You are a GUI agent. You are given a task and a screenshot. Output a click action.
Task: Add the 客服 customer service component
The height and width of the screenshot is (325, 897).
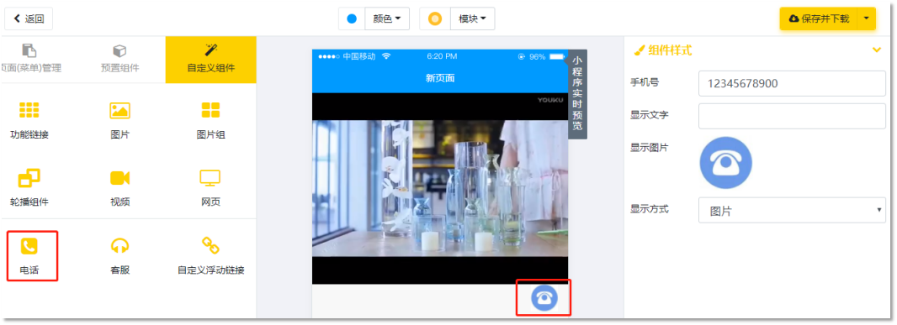tap(119, 256)
